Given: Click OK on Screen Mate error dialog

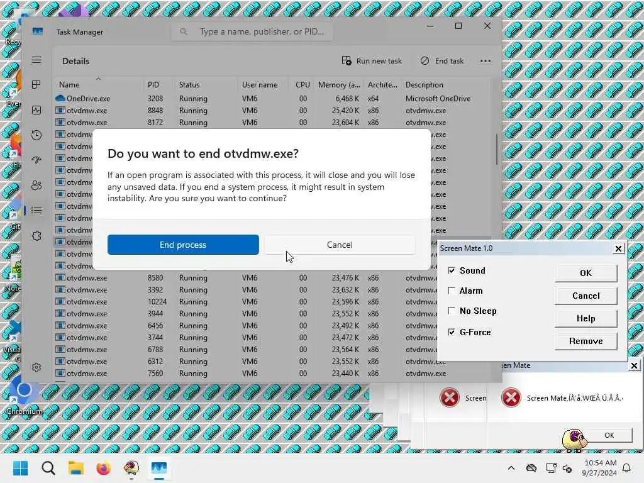Looking at the screenshot, I should tap(609, 435).
